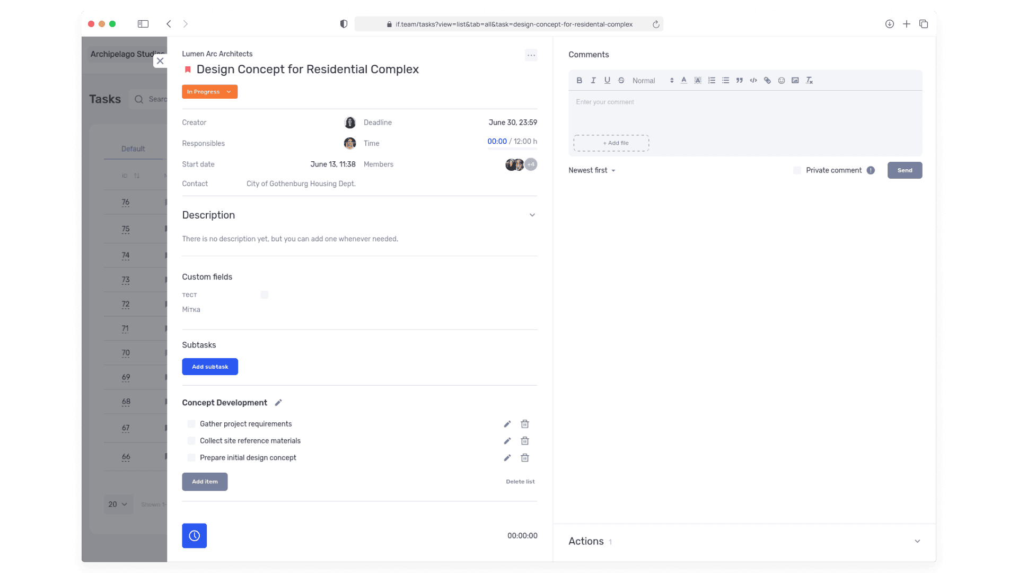Click the Add file upload area
This screenshot has width=1018, height=573.
pos(611,143)
